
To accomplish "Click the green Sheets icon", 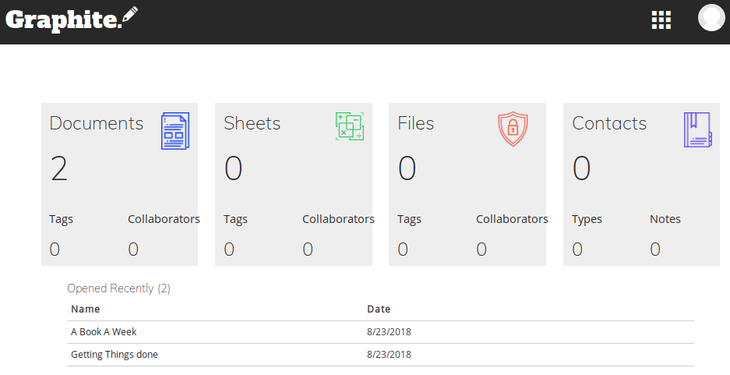I will (x=350, y=126).
